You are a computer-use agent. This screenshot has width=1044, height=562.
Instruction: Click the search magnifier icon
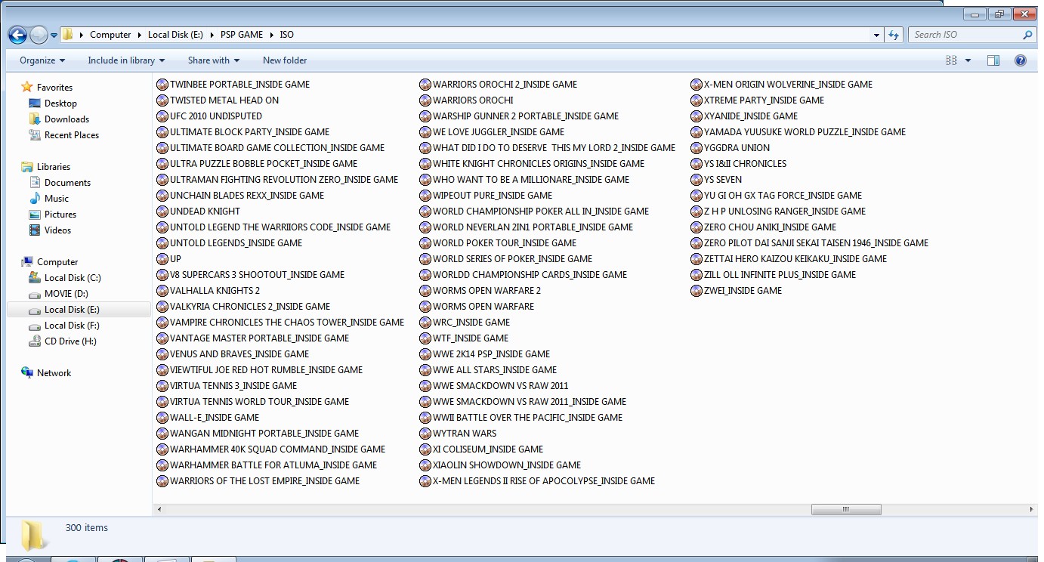pyautogui.click(x=1027, y=35)
